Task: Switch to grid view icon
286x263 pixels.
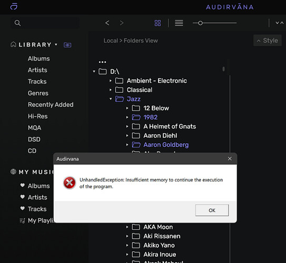Action: [x=157, y=23]
